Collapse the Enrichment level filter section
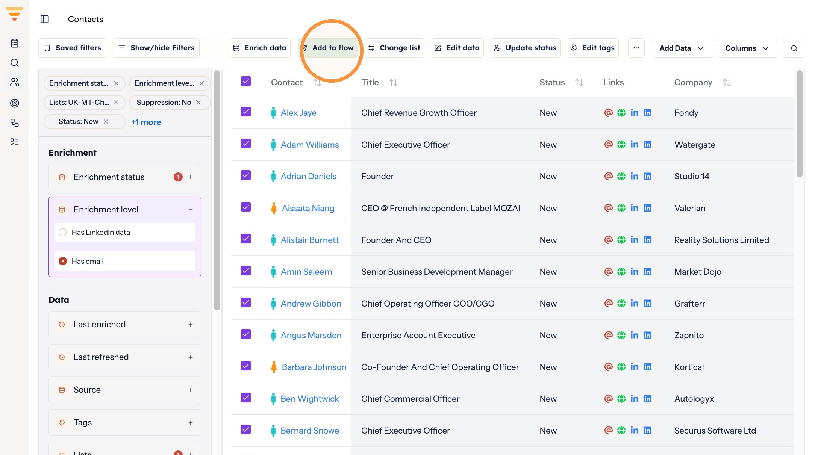 pyautogui.click(x=191, y=210)
